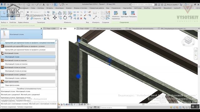Click the Соединить join geometry button
Image resolution: width=200 pixels, height=112 pixels.
[x=36, y=19]
